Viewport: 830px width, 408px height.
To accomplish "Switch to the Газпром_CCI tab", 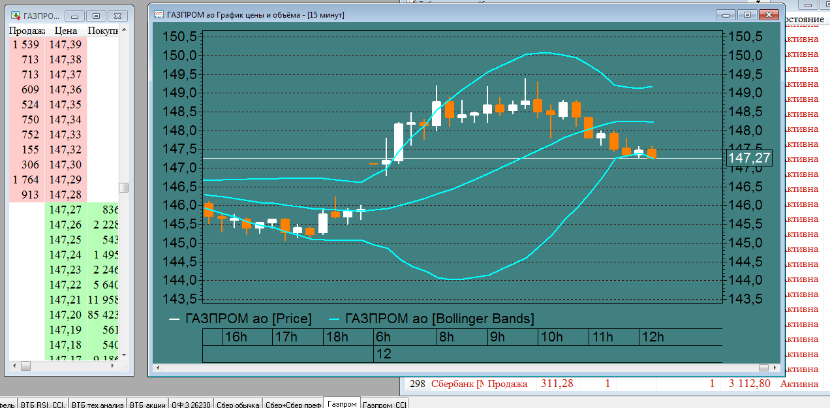I will [384, 404].
